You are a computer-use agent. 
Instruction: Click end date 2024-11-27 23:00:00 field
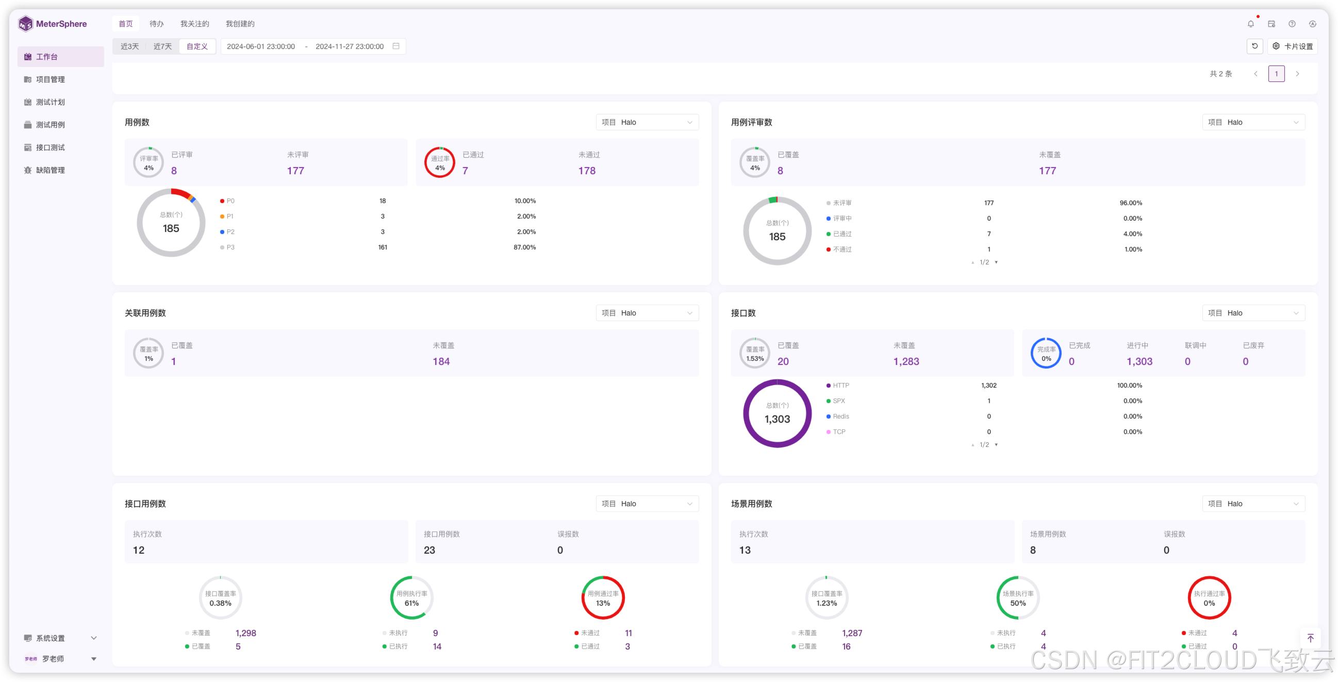coord(350,46)
